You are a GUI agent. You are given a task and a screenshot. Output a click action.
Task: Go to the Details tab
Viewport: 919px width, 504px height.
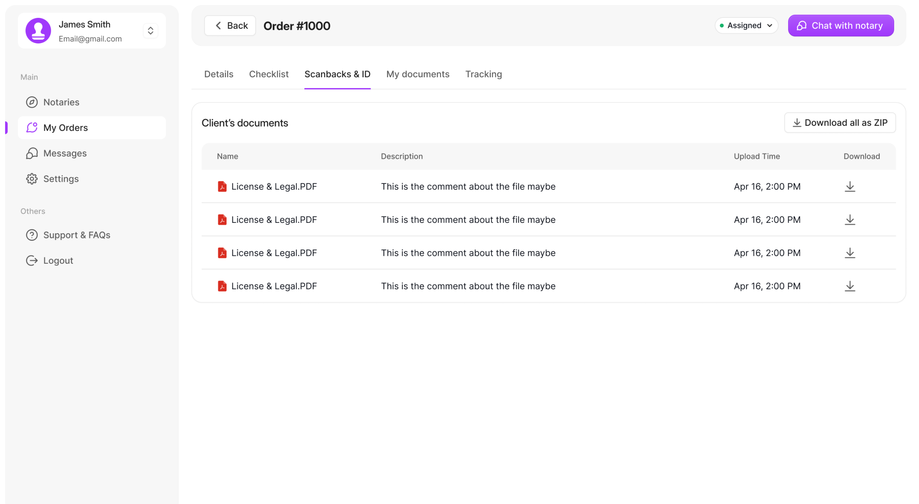point(218,74)
